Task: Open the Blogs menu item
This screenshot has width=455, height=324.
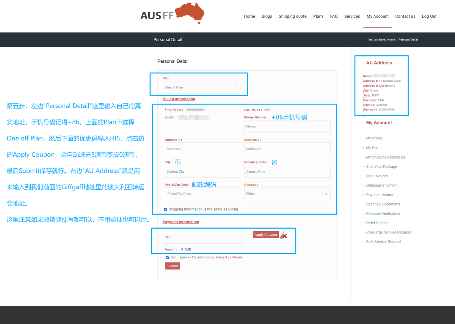Action: (x=267, y=16)
